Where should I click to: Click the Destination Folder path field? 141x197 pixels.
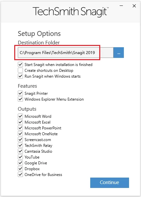(x=66, y=52)
